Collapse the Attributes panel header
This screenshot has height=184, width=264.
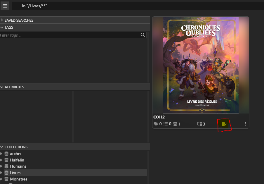pyautogui.click(x=2, y=87)
